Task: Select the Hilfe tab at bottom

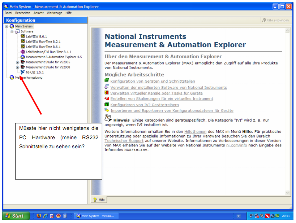Action: (99, 200)
